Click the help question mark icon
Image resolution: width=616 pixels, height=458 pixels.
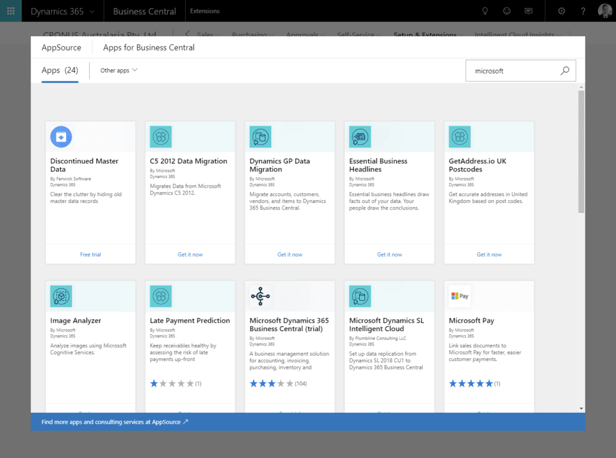point(583,11)
